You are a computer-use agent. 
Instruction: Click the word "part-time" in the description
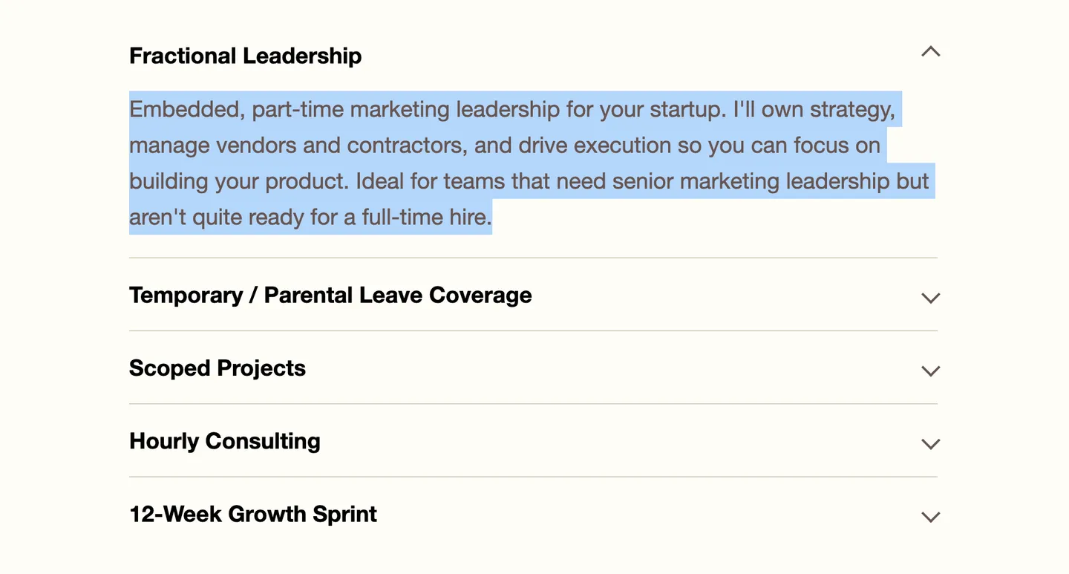click(x=298, y=110)
